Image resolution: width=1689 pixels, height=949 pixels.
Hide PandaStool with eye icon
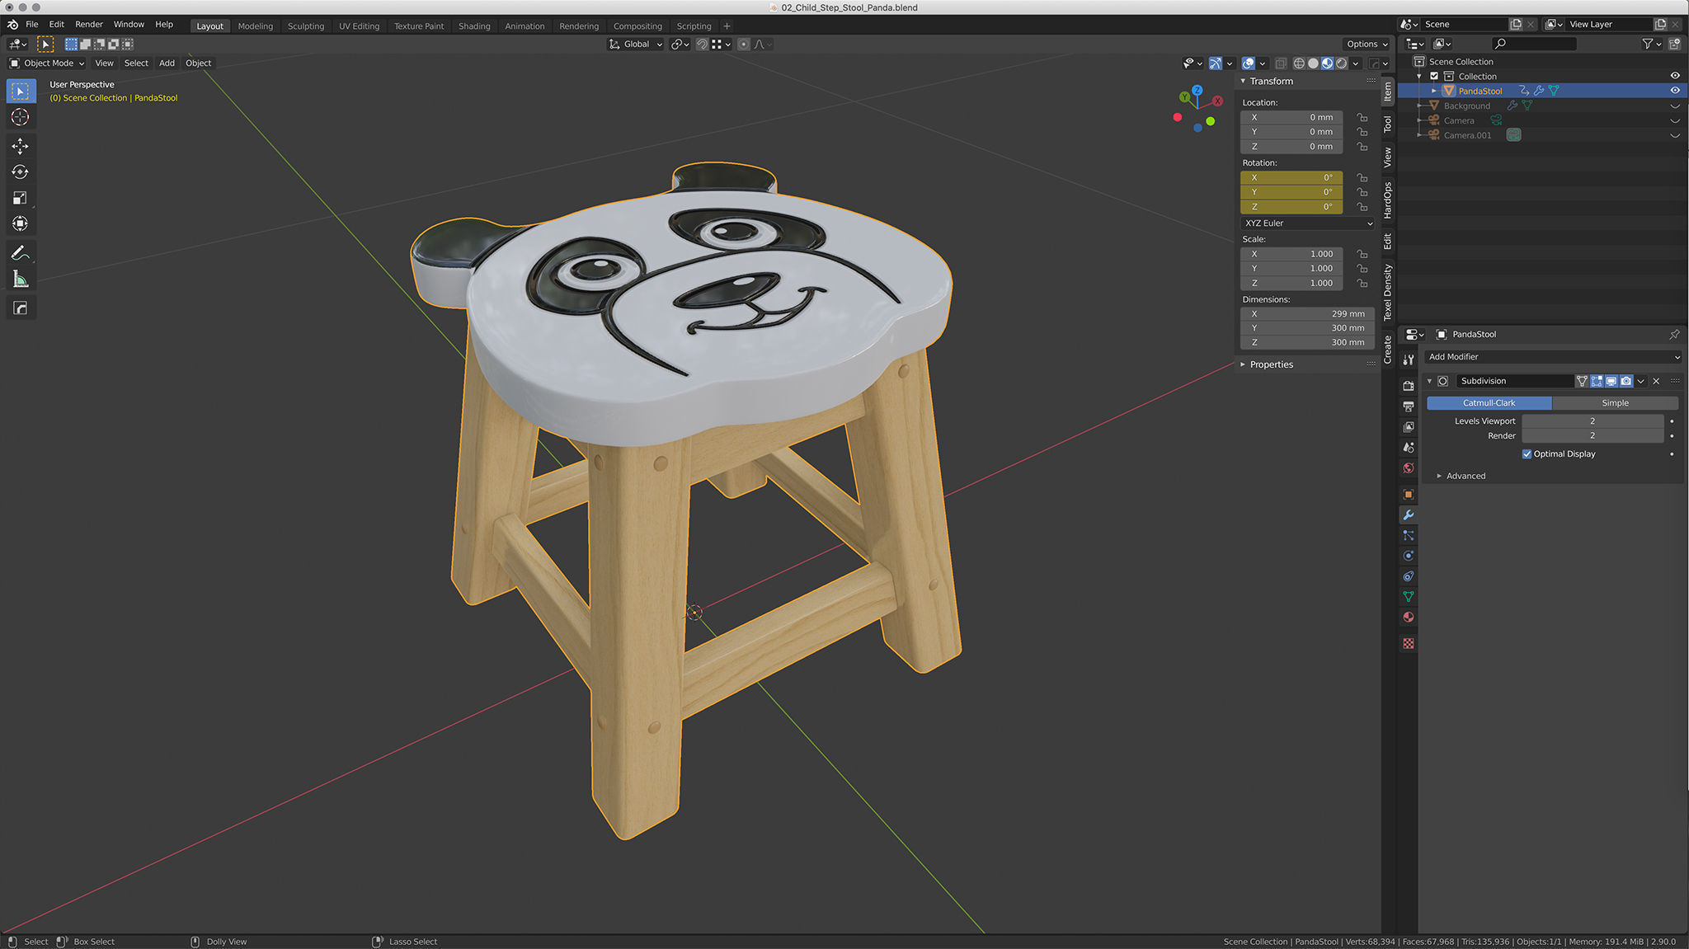pos(1674,91)
